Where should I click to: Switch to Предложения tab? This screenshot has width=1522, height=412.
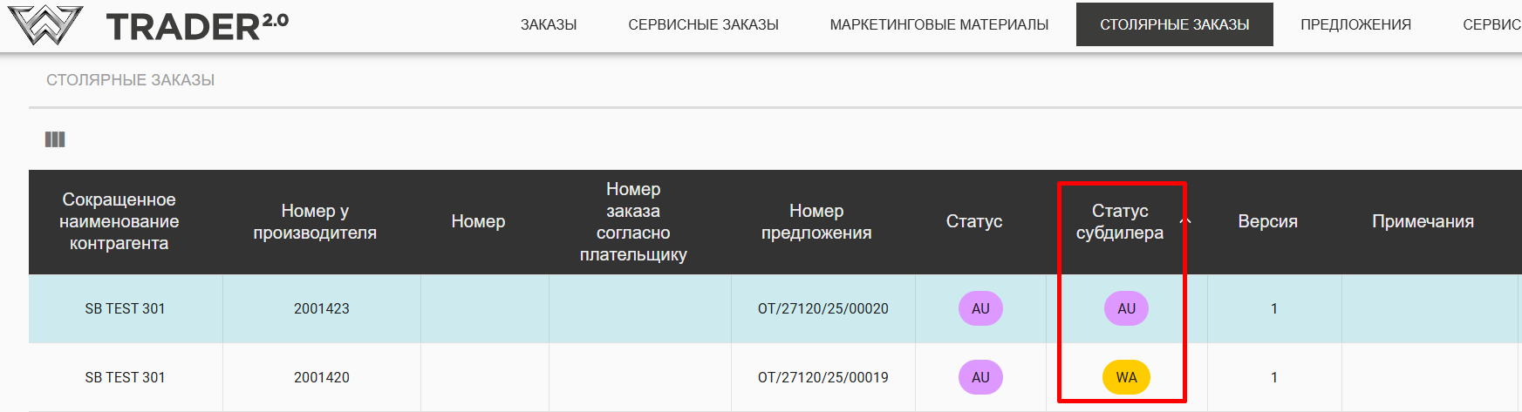coord(1355,24)
